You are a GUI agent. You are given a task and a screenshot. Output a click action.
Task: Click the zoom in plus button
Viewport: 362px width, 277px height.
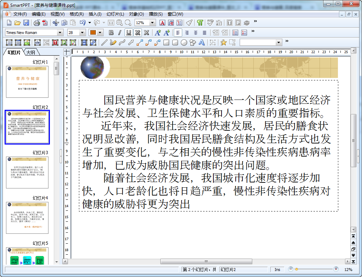coord(336,269)
